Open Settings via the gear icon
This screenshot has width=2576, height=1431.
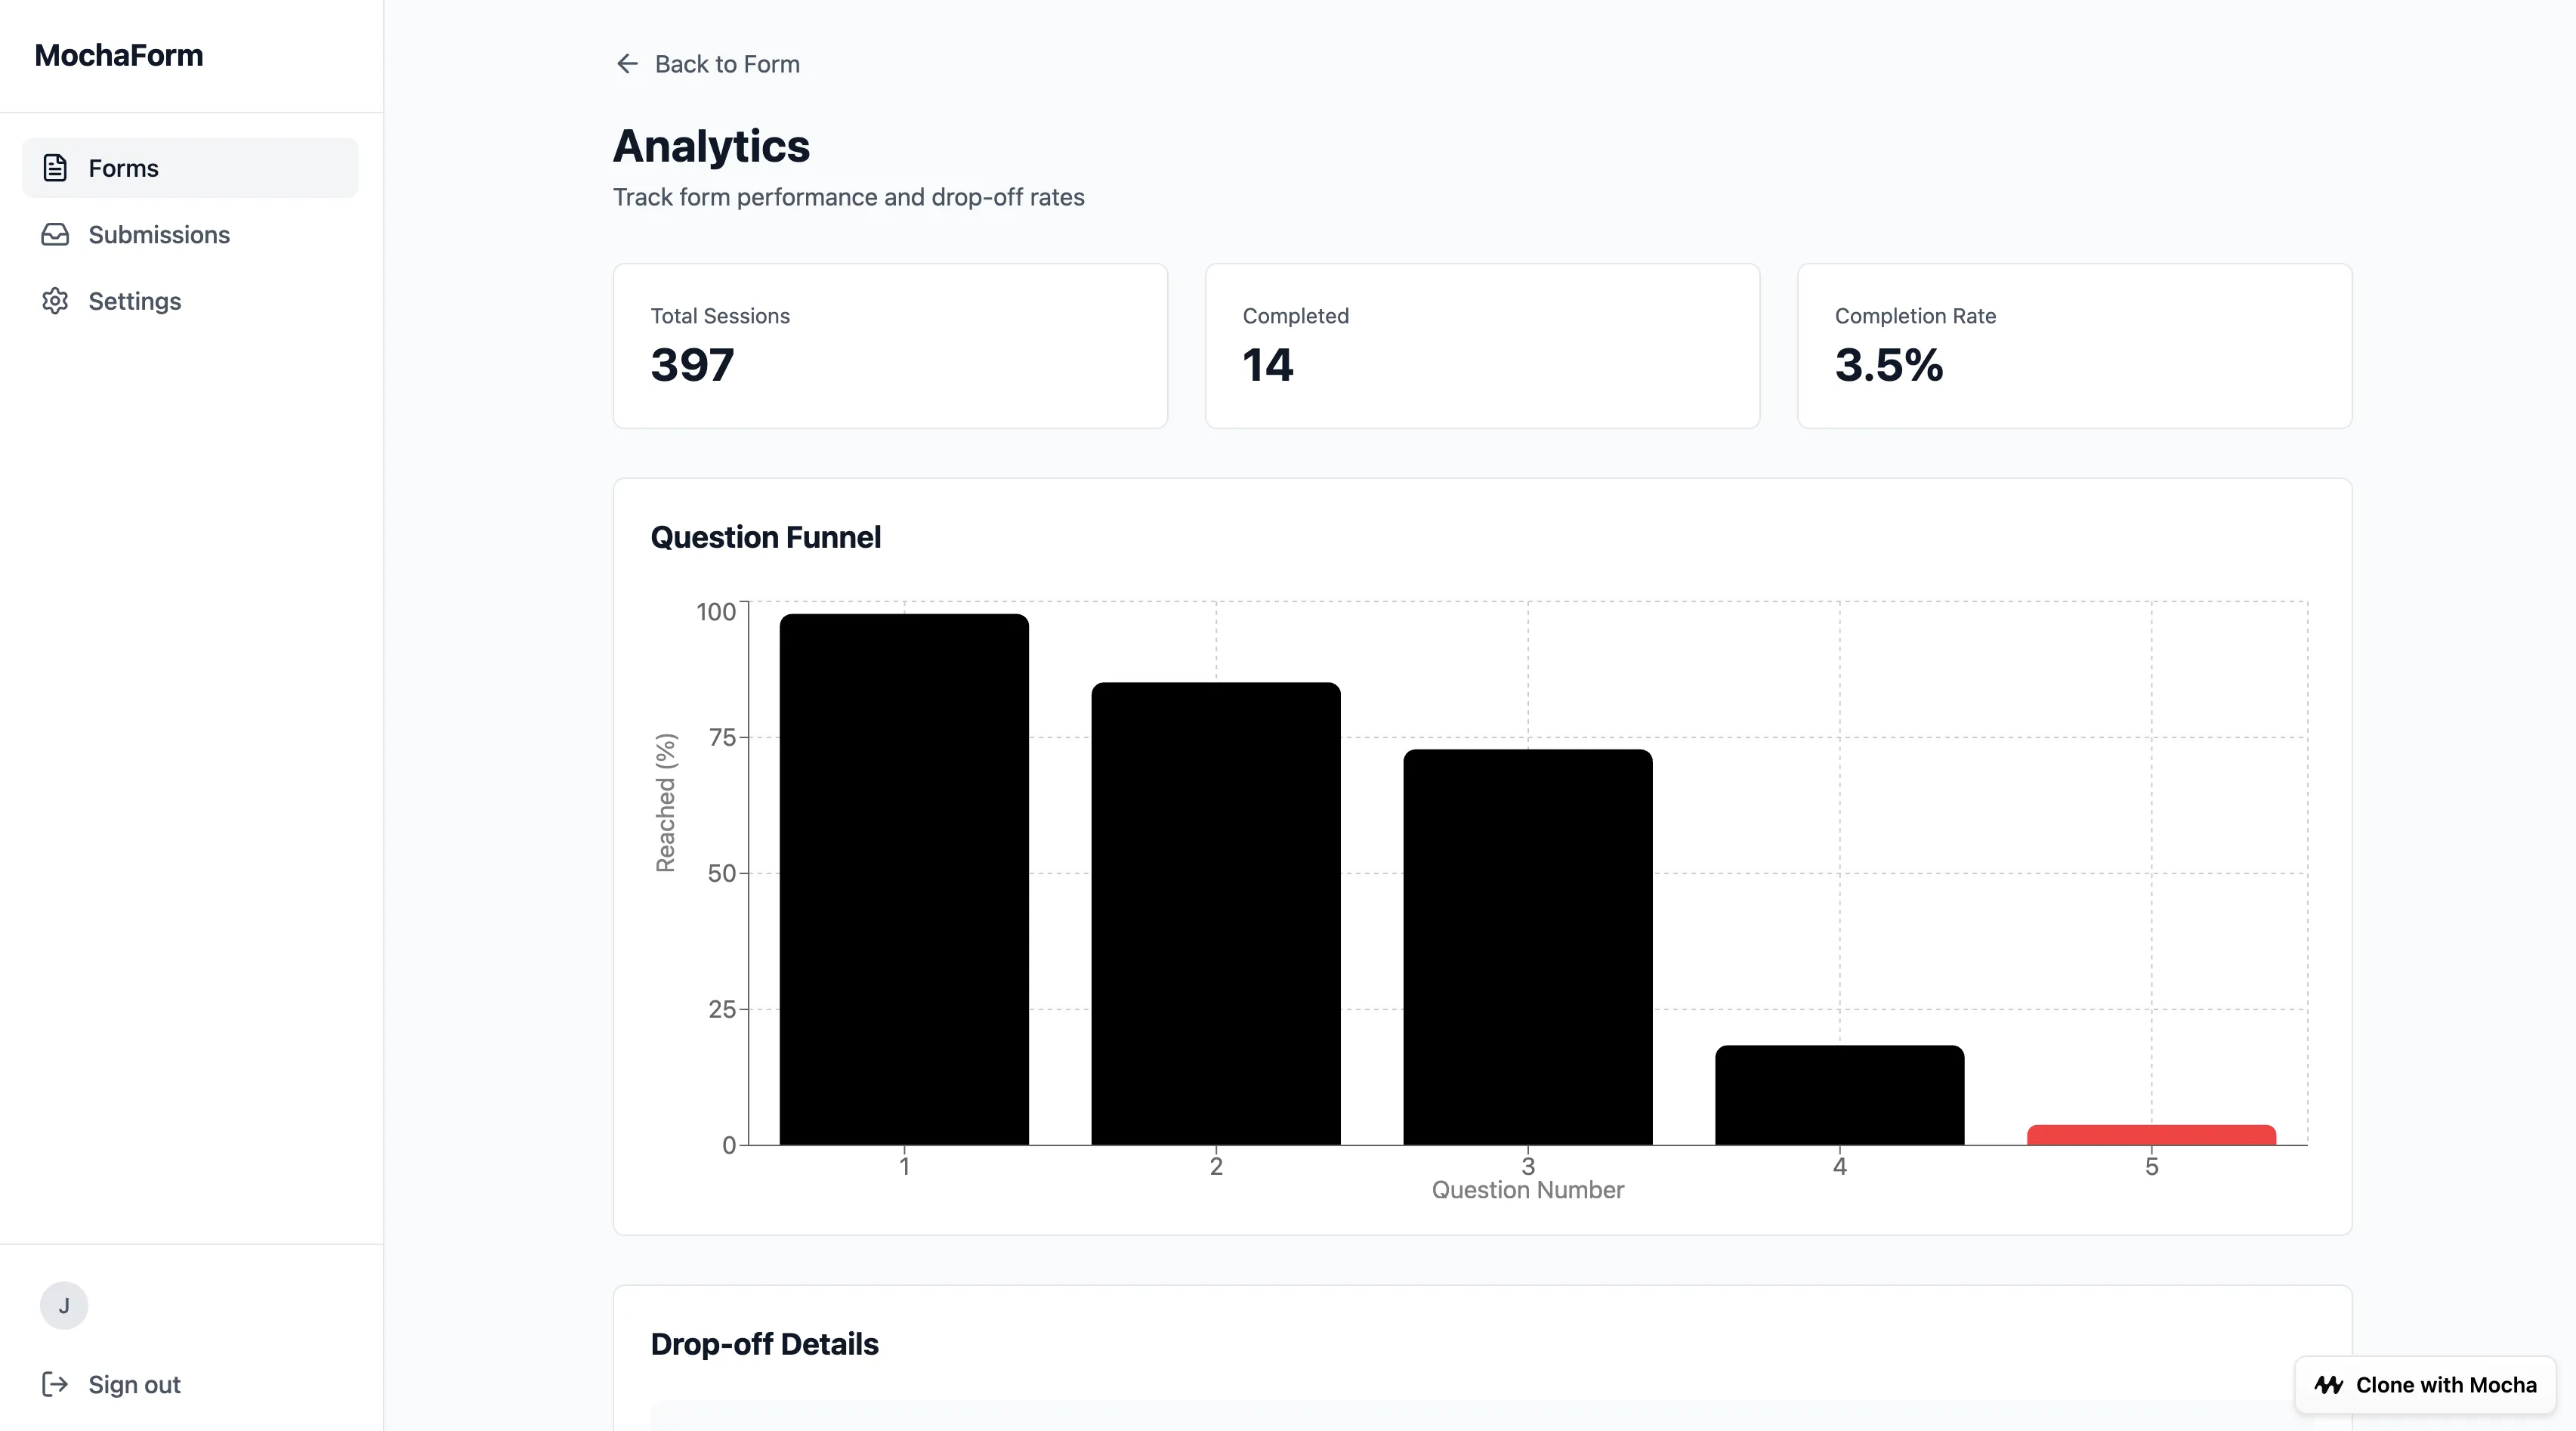point(55,301)
